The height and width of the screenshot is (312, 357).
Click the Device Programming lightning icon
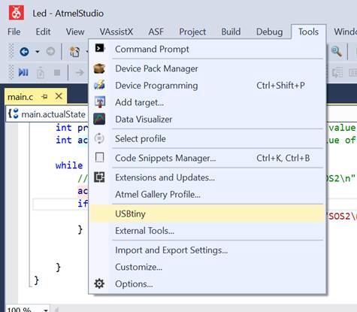pos(99,85)
